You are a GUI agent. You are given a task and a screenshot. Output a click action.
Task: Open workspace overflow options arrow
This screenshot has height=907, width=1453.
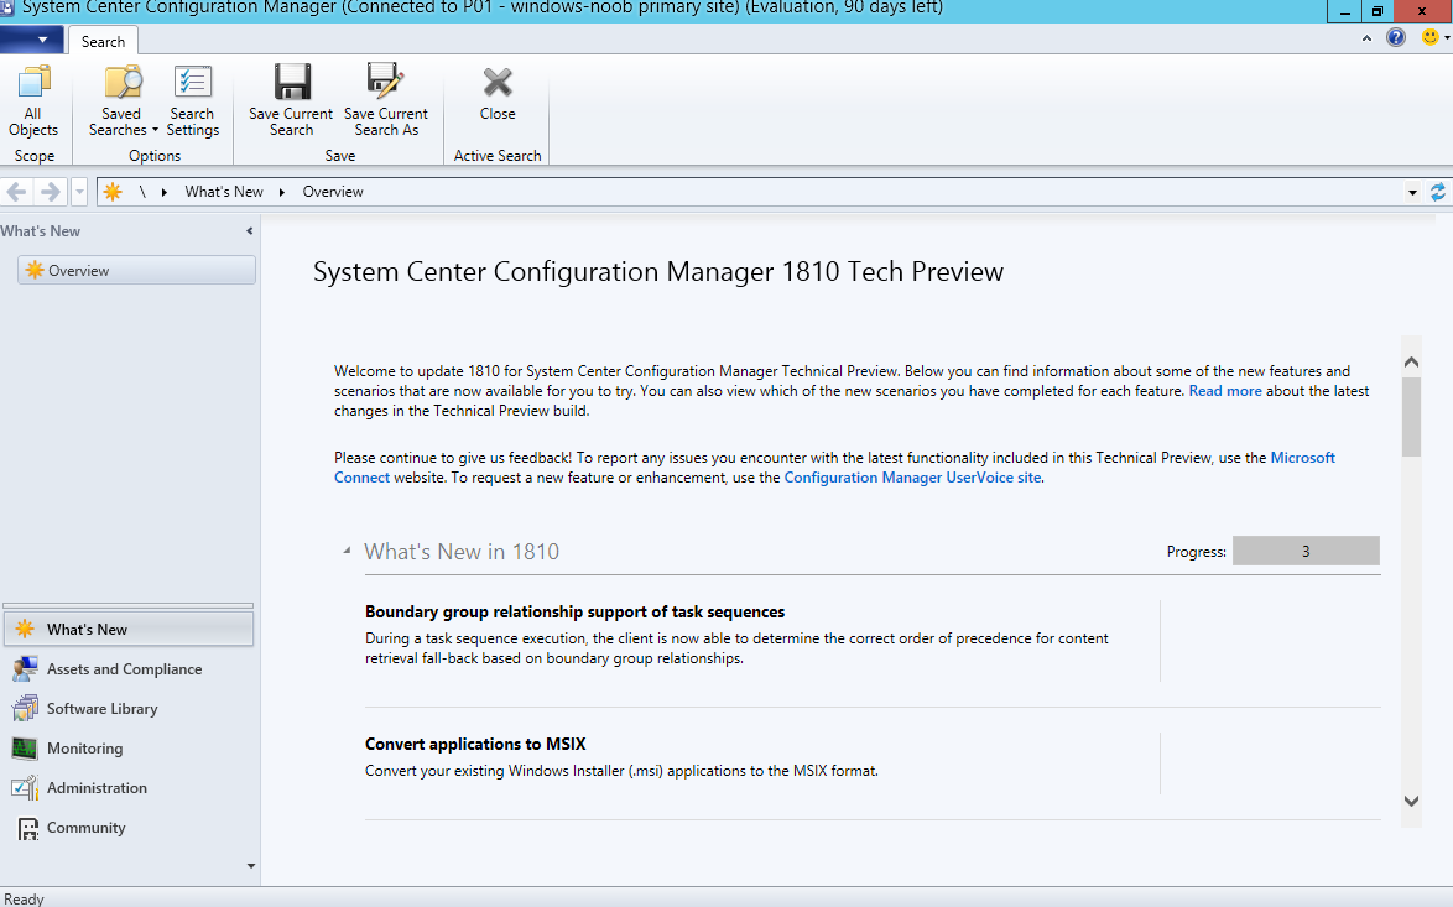tap(251, 866)
